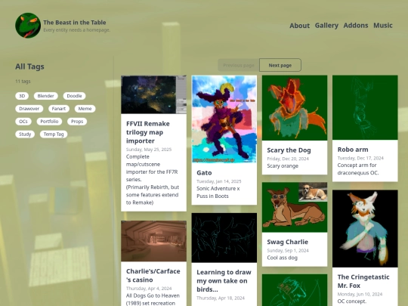This screenshot has height=306, width=408.
Task: Click the 'Friday, Dec 20, 2024' date
Action: click(288, 159)
